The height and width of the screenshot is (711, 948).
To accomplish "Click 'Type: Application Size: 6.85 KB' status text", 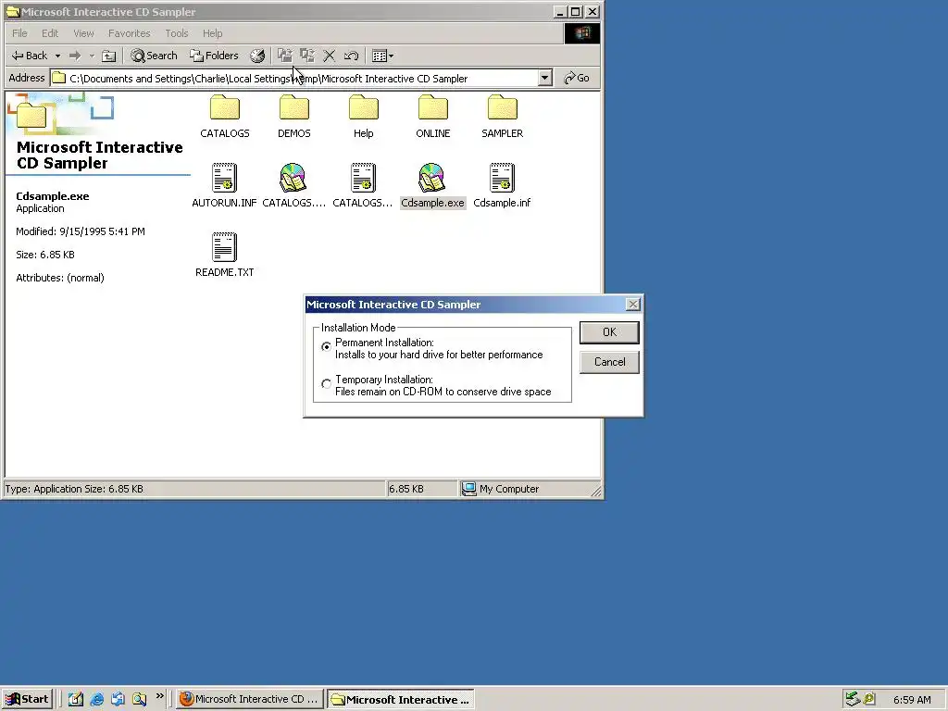I will coord(74,489).
